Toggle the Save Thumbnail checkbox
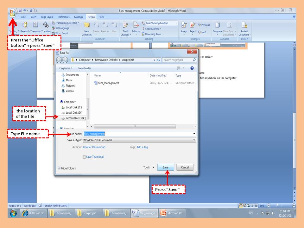This screenshot has height=228, width=304. coord(84,157)
